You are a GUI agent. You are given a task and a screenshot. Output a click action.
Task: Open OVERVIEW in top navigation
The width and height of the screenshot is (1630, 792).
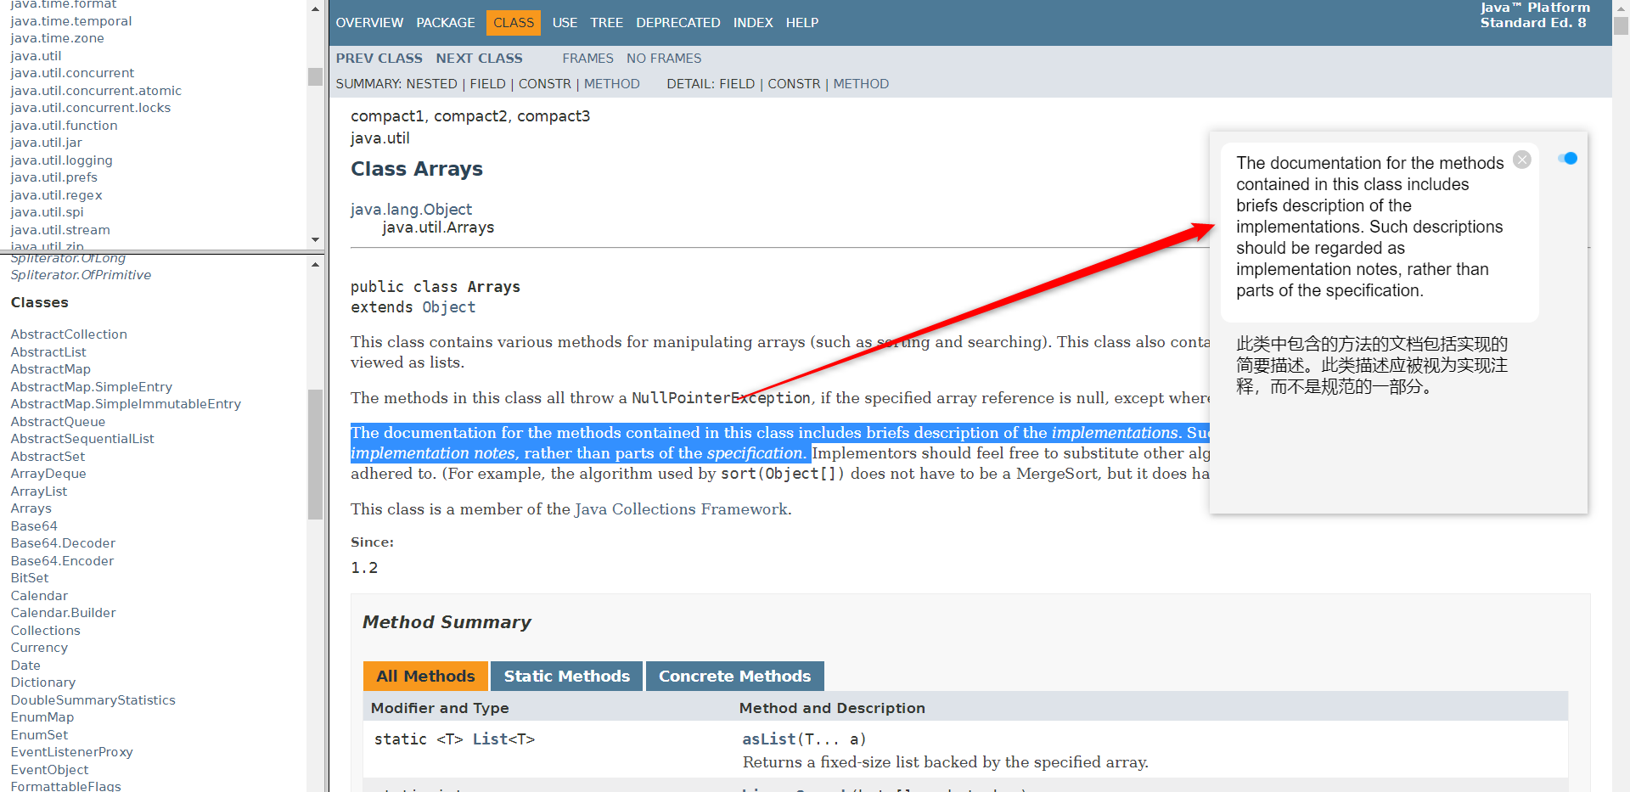[x=369, y=23]
